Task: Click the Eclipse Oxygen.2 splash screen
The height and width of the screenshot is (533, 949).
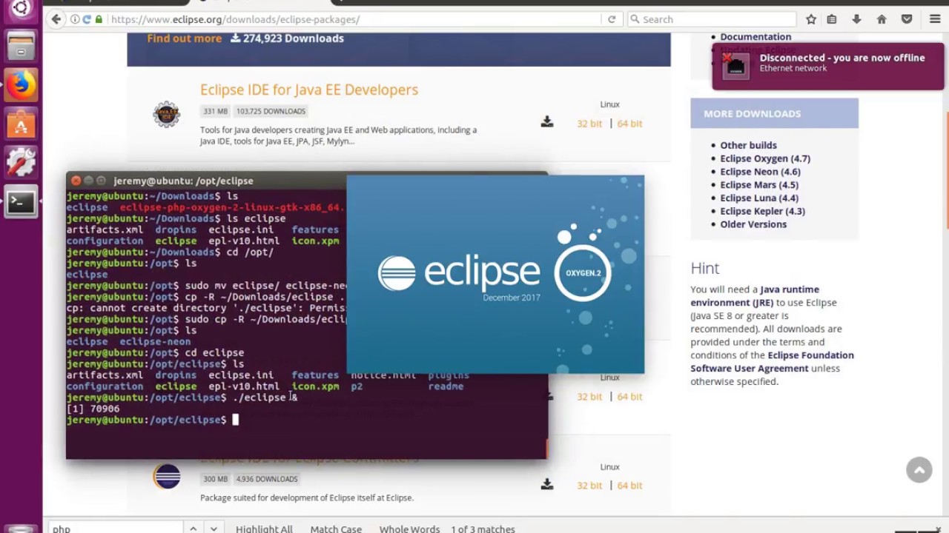Action: point(495,275)
